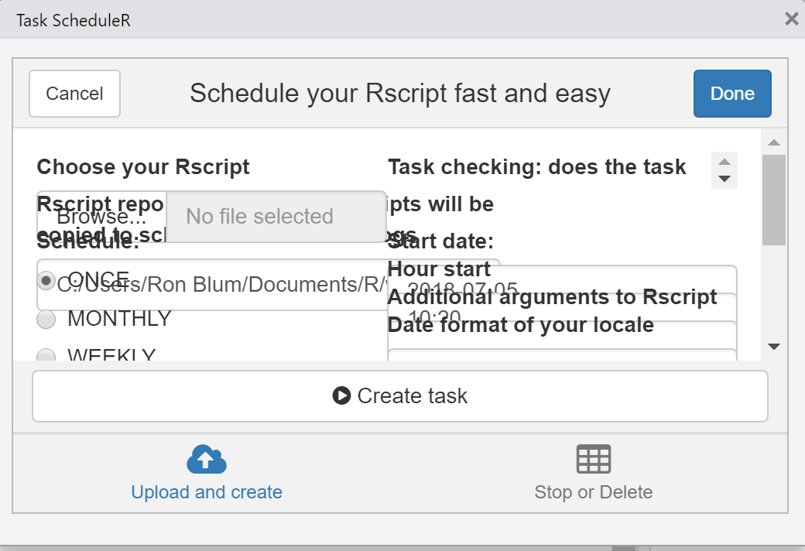This screenshot has height=551, width=805.
Task: Click the play icon in Create task
Action: pyautogui.click(x=341, y=396)
